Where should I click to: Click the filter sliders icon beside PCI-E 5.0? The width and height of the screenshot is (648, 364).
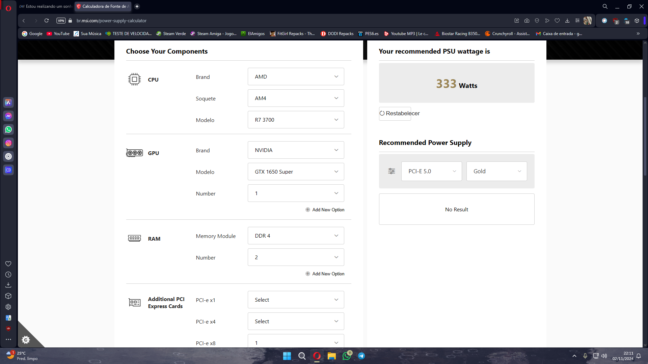(391, 171)
